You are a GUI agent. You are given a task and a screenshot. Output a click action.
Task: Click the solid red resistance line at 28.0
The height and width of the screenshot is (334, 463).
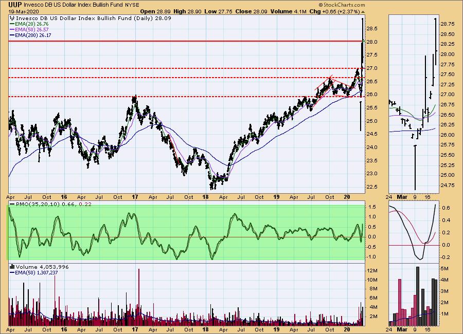pyautogui.click(x=186, y=41)
